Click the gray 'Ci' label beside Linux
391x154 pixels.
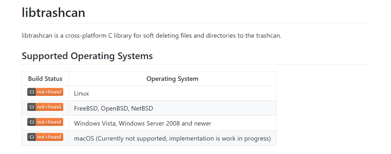(31, 92)
